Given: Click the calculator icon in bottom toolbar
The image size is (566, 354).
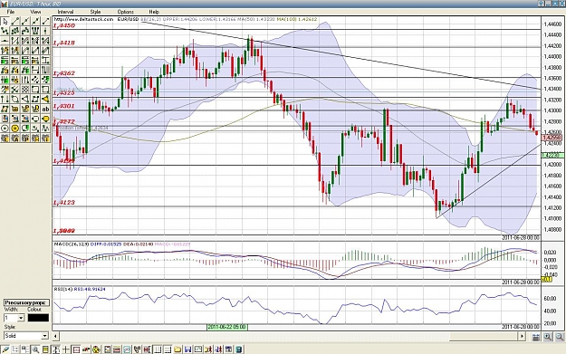Looking at the screenshot, I should [x=238, y=349].
